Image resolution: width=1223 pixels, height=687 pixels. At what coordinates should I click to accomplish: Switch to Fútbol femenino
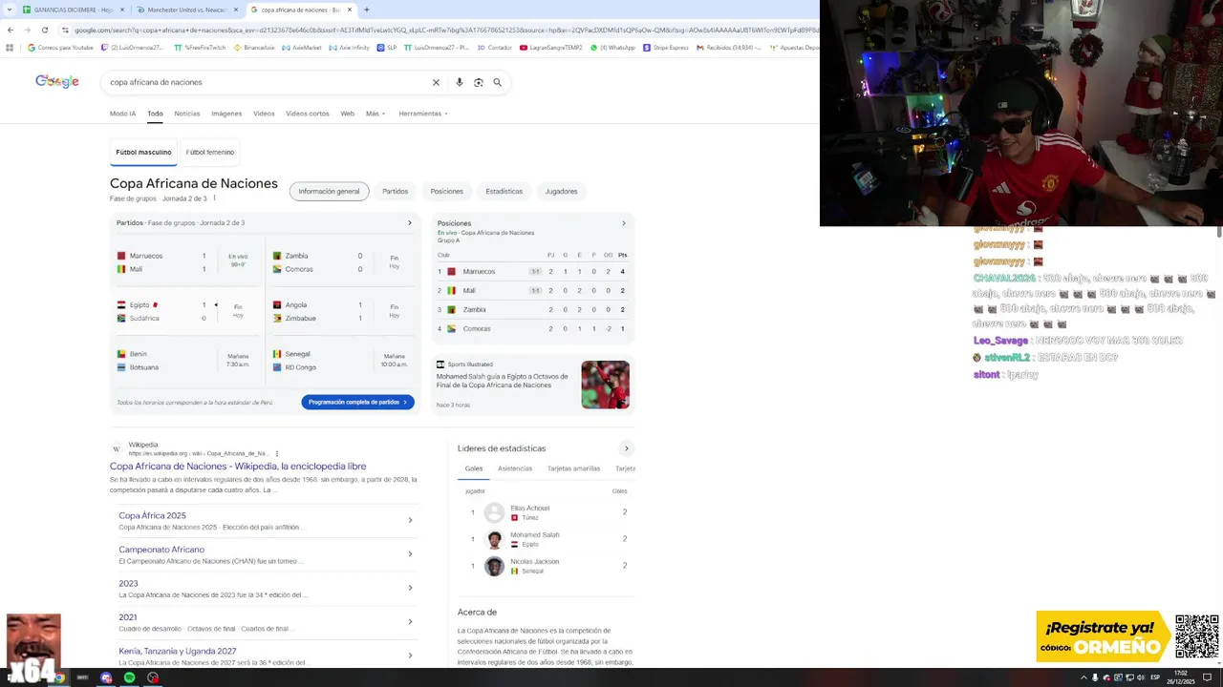click(x=210, y=152)
